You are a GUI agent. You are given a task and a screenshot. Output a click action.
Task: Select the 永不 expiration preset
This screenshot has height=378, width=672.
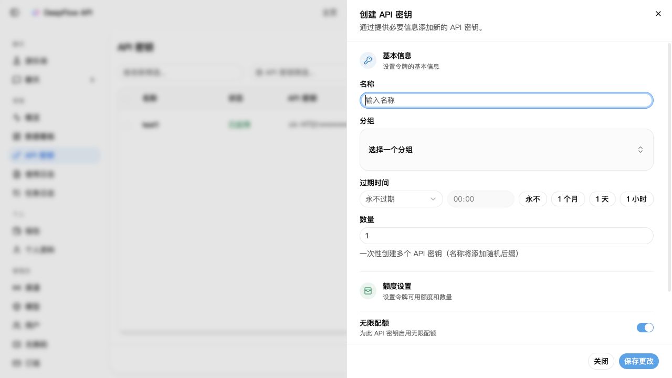pyautogui.click(x=533, y=199)
